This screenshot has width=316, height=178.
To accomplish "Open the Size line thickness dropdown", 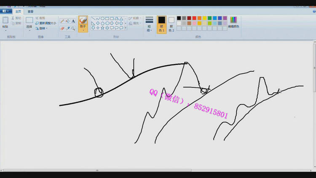I will pos(149,24).
